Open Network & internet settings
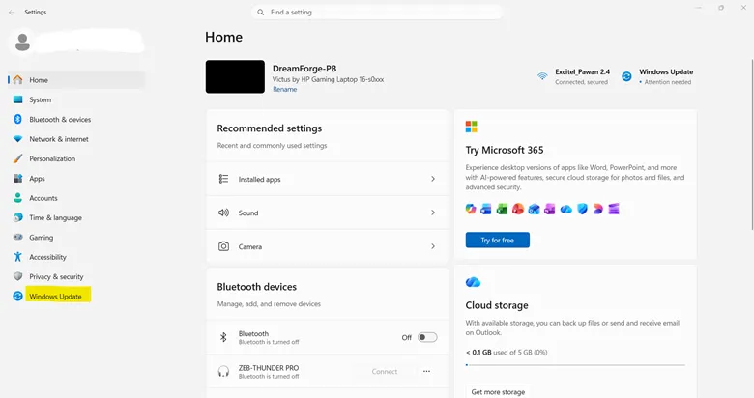754x398 pixels. pos(76,139)
